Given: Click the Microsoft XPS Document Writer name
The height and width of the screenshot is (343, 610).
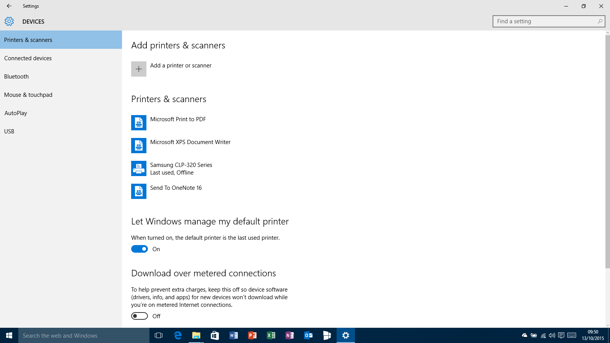Looking at the screenshot, I should click(190, 142).
